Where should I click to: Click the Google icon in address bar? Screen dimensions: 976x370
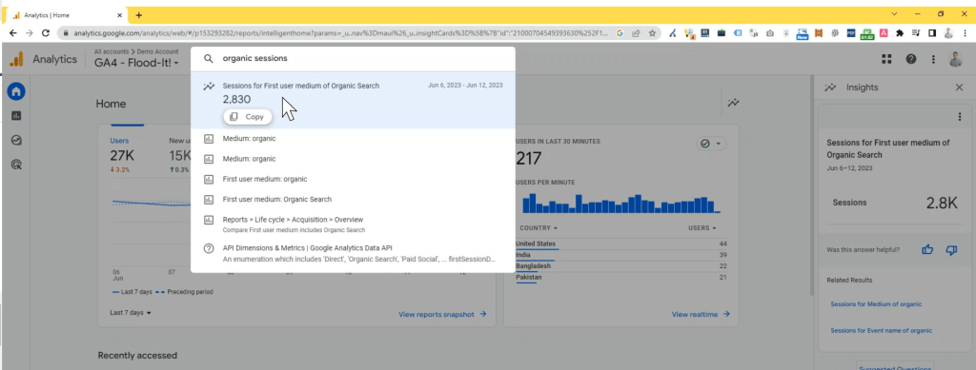tap(620, 33)
